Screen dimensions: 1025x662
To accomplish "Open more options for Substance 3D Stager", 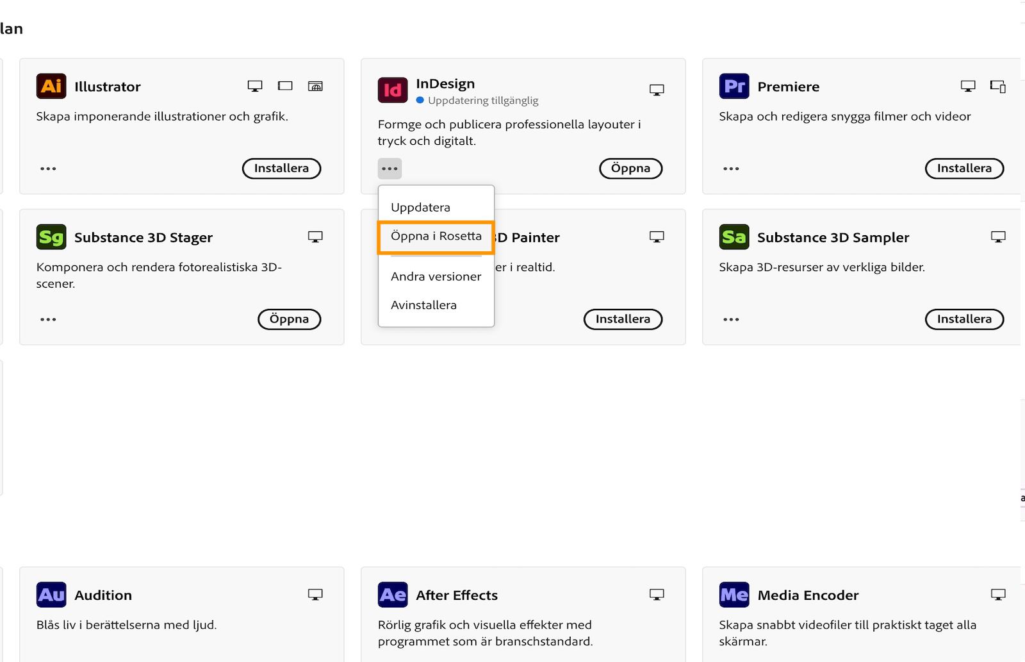I will tap(48, 319).
